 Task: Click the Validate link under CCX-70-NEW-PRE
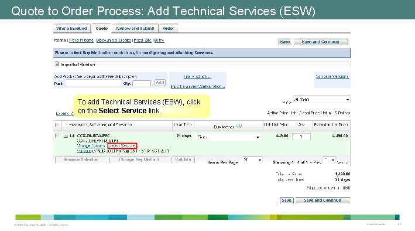(84, 151)
